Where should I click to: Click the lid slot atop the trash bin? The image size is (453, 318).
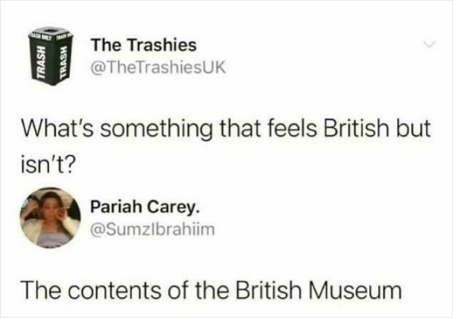tap(51, 30)
